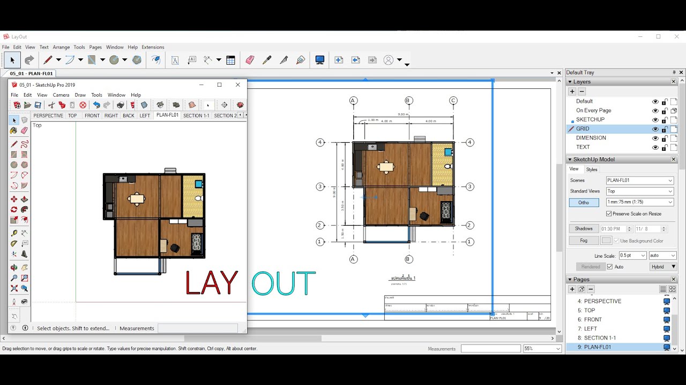Uncheck Preserve Scale on Resize
This screenshot has height=385, width=686.
(x=609, y=214)
